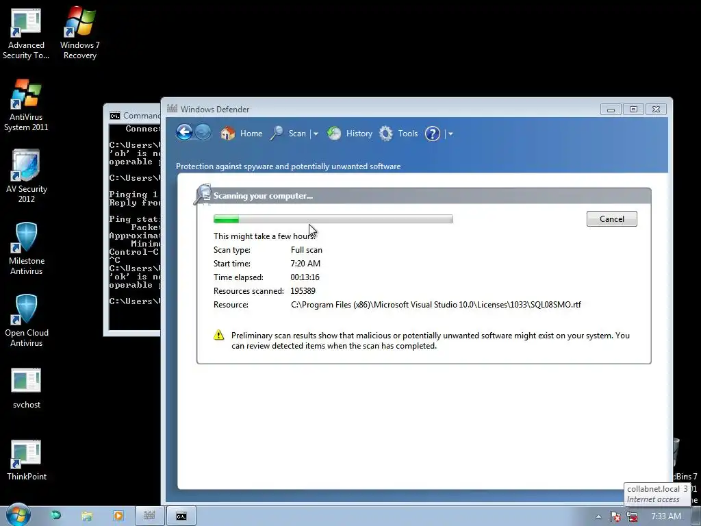701x526 pixels.
Task: Select the History toolbar label
Action: 359,134
